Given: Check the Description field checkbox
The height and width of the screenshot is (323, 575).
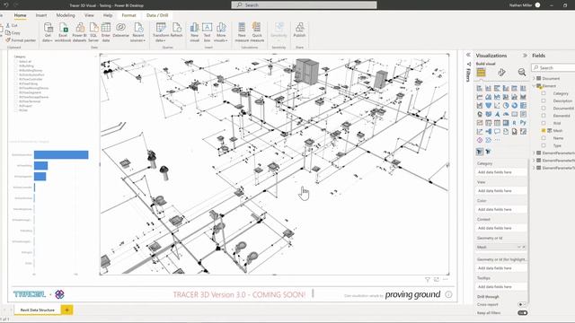Looking at the screenshot, I should point(544,100).
